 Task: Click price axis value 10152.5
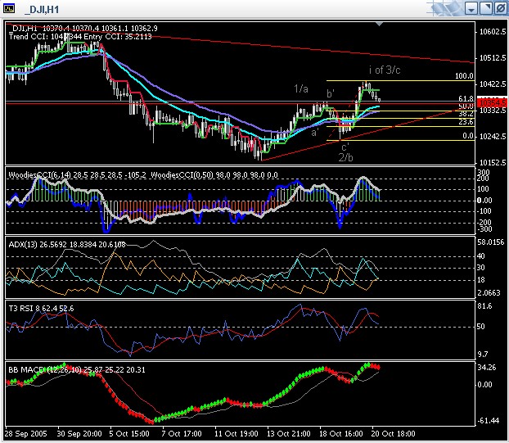click(x=493, y=162)
